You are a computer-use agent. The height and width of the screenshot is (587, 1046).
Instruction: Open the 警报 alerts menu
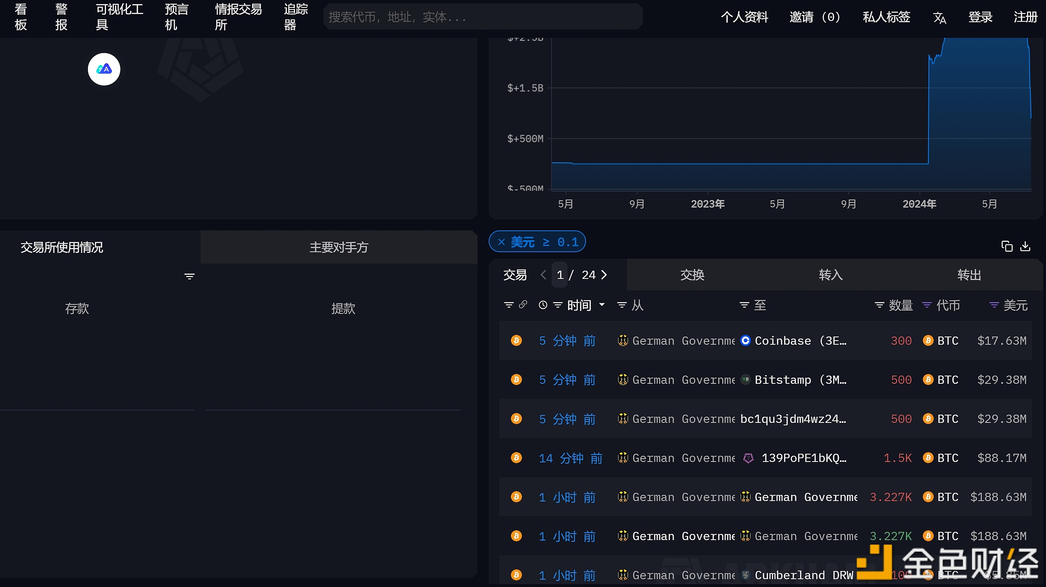(x=62, y=17)
